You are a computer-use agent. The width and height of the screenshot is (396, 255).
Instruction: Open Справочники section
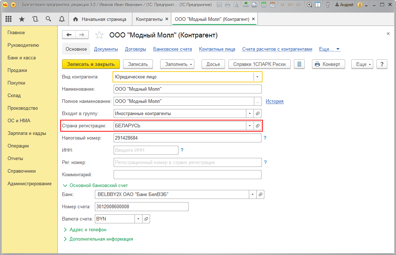pos(22,171)
